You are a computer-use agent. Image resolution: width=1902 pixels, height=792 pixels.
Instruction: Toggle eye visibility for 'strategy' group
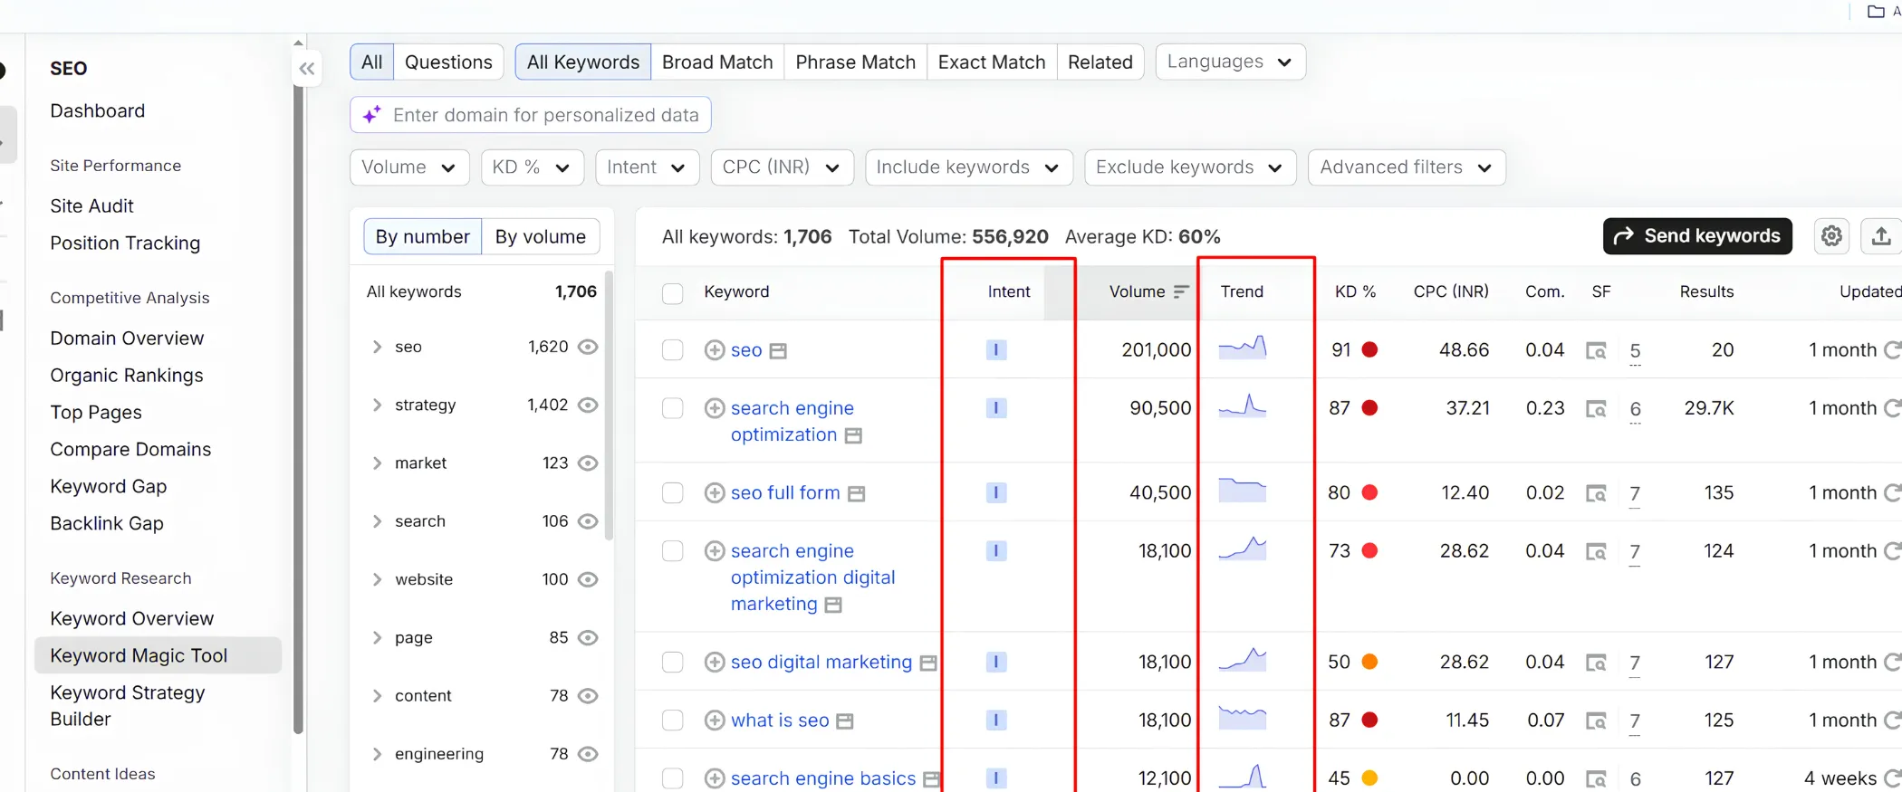coord(588,405)
